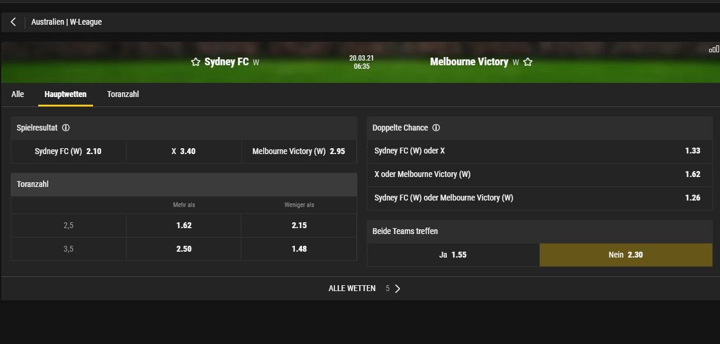Open Australien | W-League breadcrumb

67,22
